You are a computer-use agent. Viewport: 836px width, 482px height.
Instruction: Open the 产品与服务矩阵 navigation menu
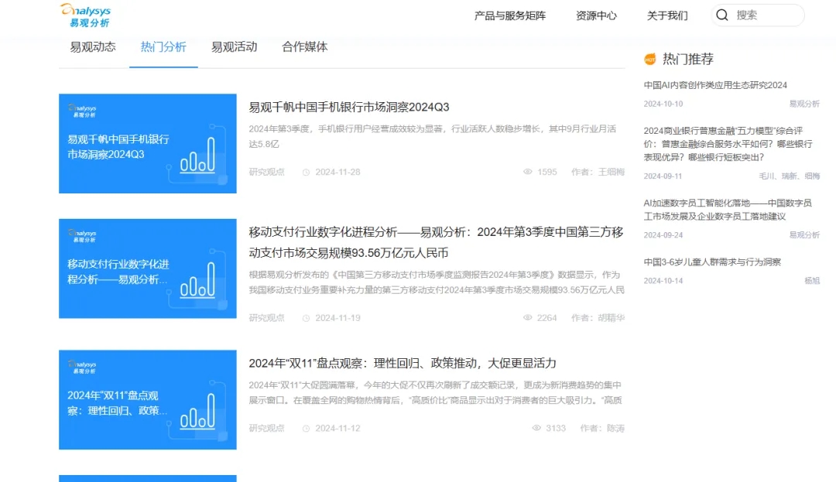click(x=509, y=15)
